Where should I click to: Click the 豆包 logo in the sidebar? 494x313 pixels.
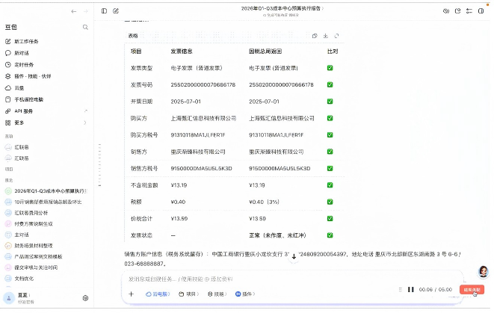11,28
